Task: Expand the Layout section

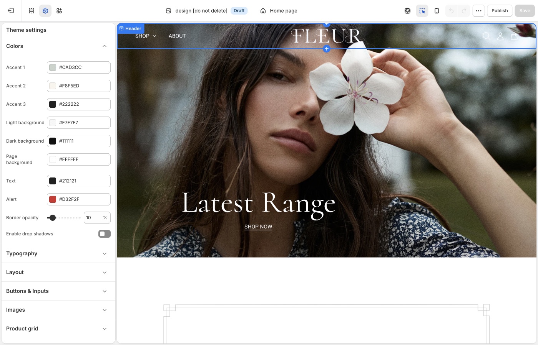Action: pyautogui.click(x=58, y=272)
